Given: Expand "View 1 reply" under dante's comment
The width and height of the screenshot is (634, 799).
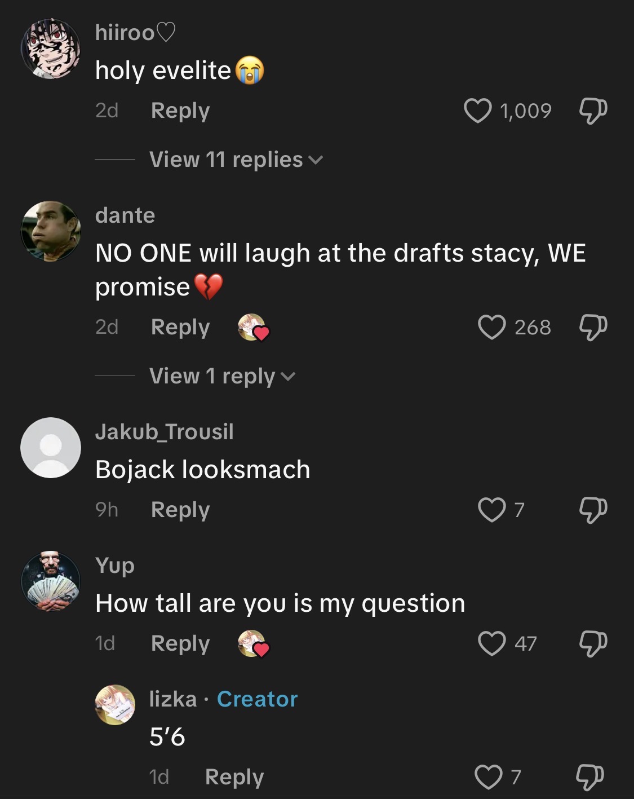Looking at the screenshot, I should 222,376.
